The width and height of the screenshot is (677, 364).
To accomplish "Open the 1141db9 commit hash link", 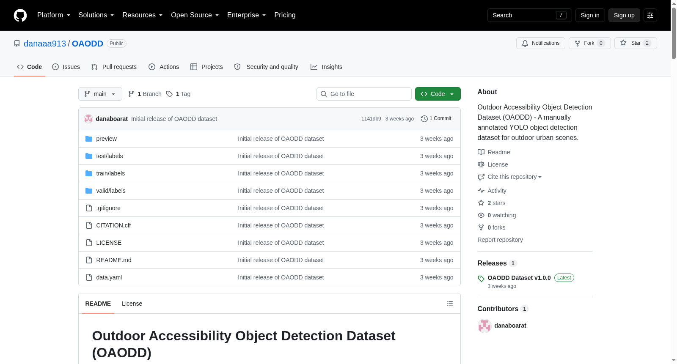I will [x=371, y=119].
